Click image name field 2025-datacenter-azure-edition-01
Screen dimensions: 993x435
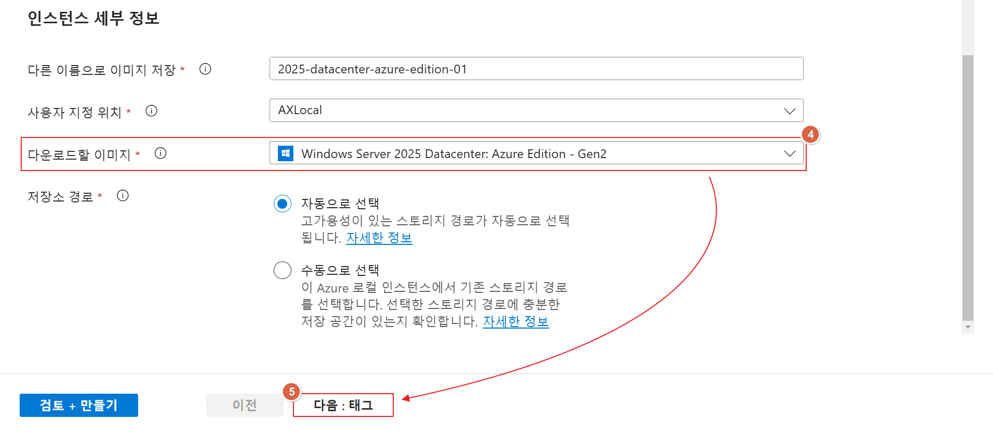click(x=536, y=69)
